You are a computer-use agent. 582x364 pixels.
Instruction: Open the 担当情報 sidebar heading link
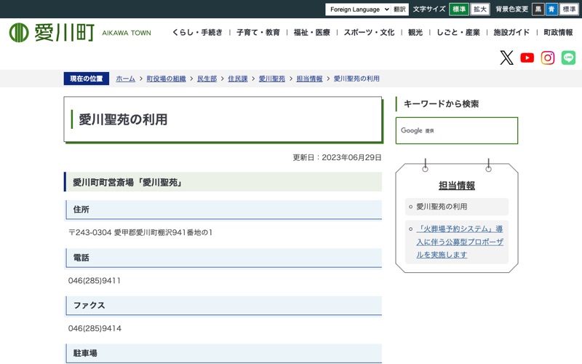click(457, 186)
